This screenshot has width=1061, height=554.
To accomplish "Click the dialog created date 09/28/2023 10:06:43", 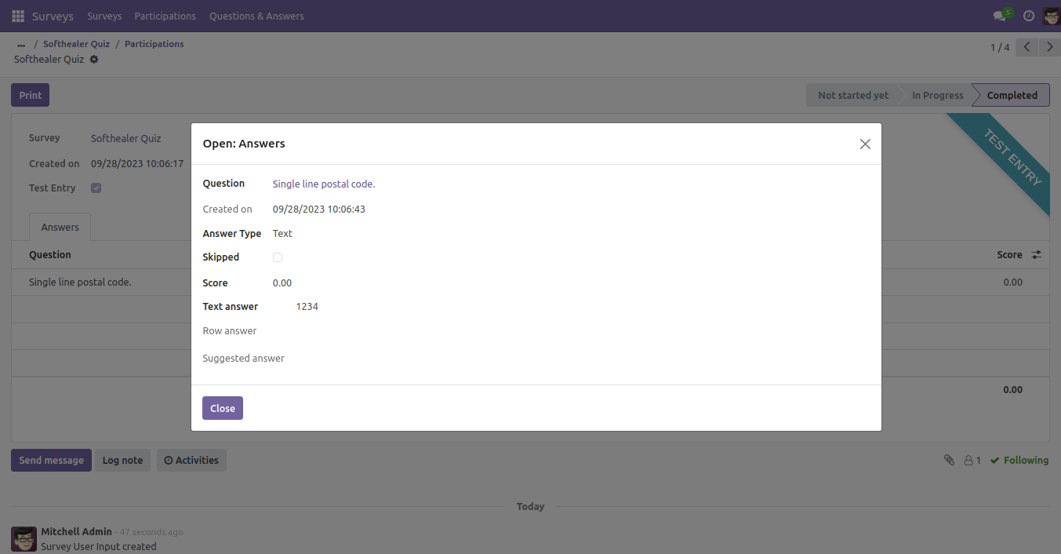I will 319,210.
